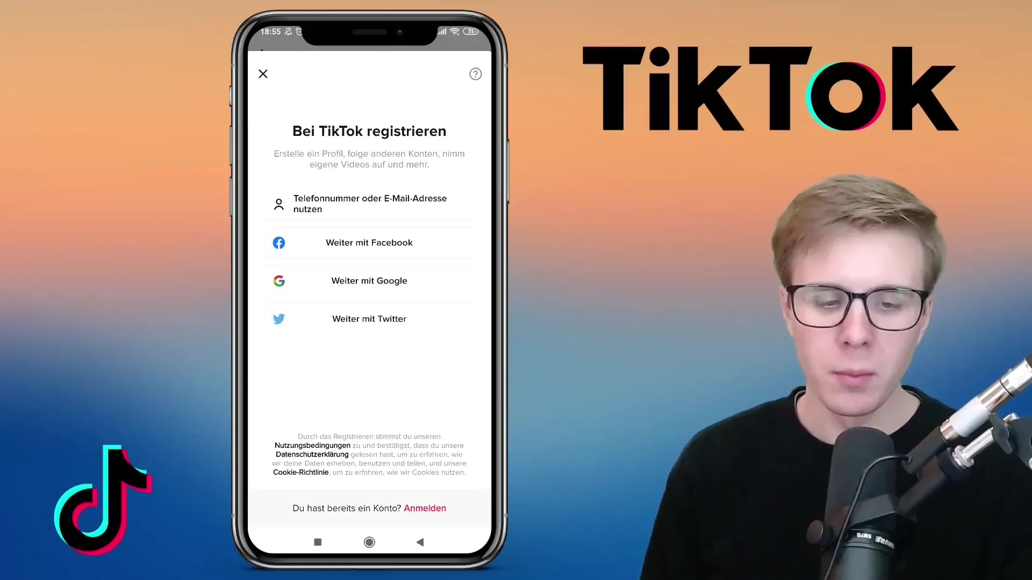Click the Android back navigation arrow
Image resolution: width=1032 pixels, height=580 pixels.
[420, 542]
